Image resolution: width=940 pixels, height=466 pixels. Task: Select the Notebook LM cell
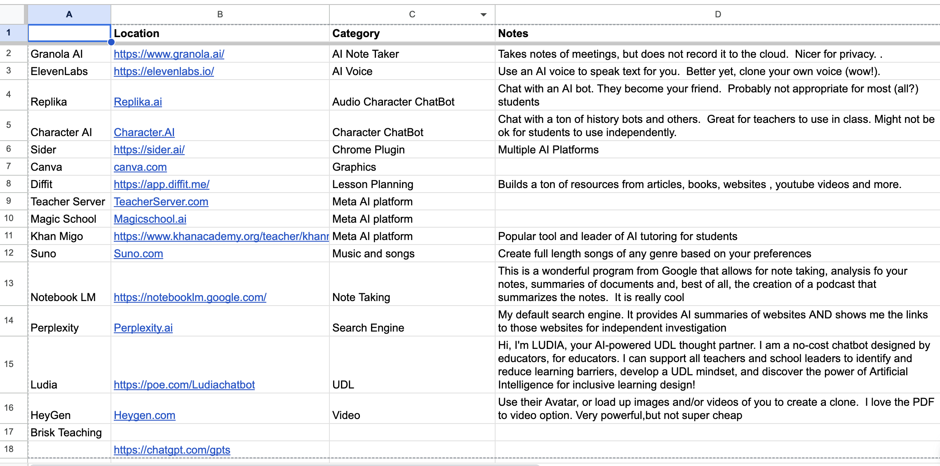coord(69,284)
